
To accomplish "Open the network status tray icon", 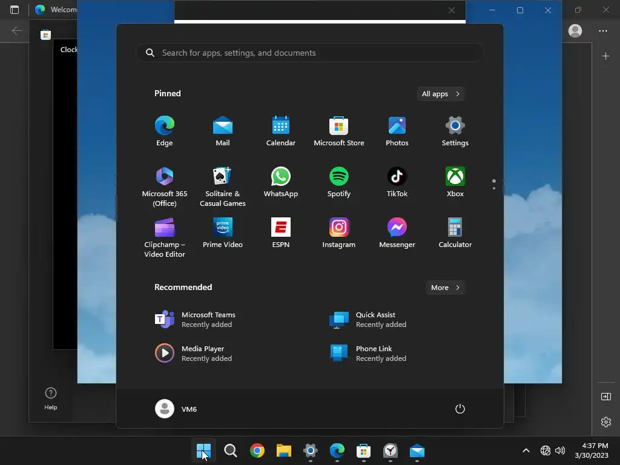I will point(546,450).
